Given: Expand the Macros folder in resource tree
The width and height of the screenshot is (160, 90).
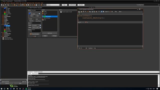Looking at the screenshot, I should (x=2, y=36).
